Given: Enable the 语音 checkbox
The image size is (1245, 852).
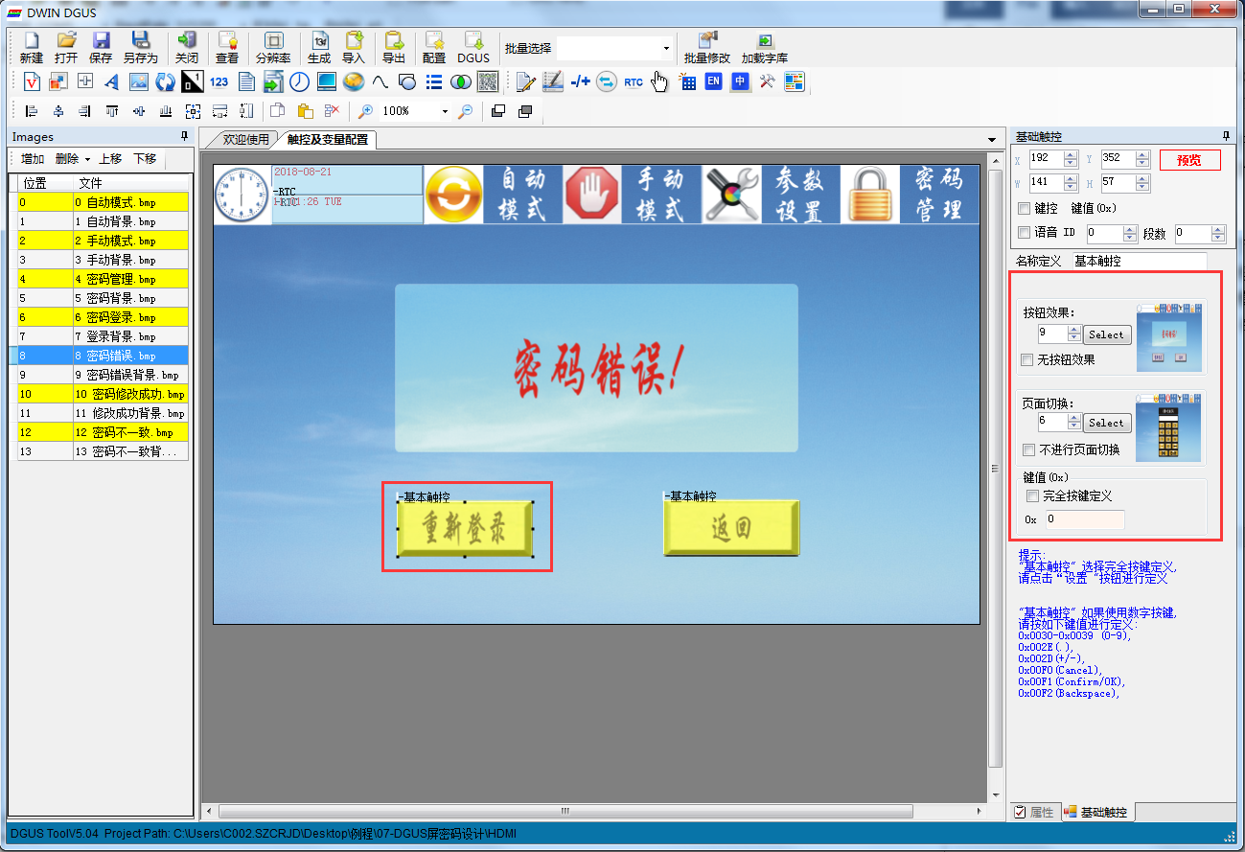Looking at the screenshot, I should point(1024,232).
